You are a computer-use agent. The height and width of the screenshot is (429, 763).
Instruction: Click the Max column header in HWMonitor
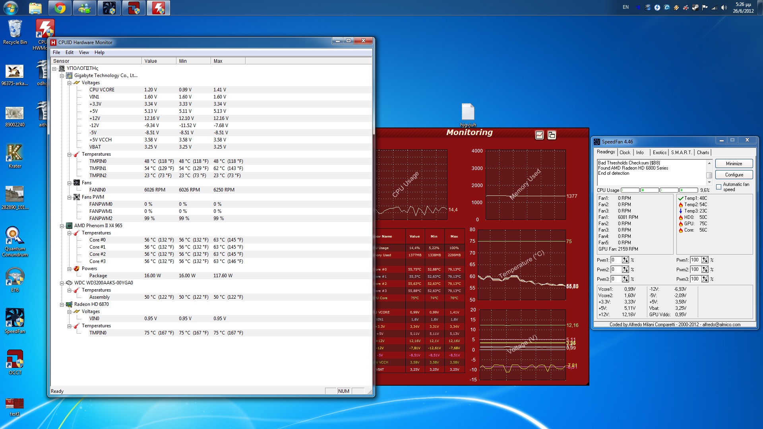coord(228,61)
